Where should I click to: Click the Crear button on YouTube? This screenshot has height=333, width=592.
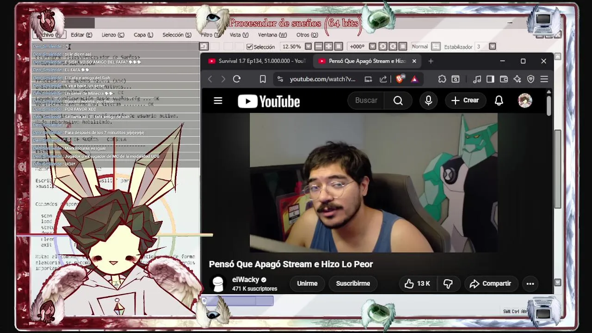(x=465, y=100)
